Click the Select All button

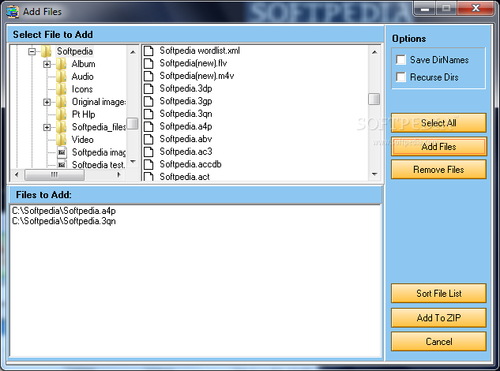tap(438, 122)
